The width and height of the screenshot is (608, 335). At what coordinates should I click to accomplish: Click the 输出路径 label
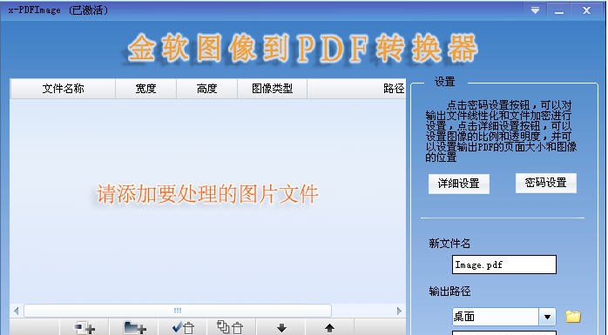click(x=449, y=291)
